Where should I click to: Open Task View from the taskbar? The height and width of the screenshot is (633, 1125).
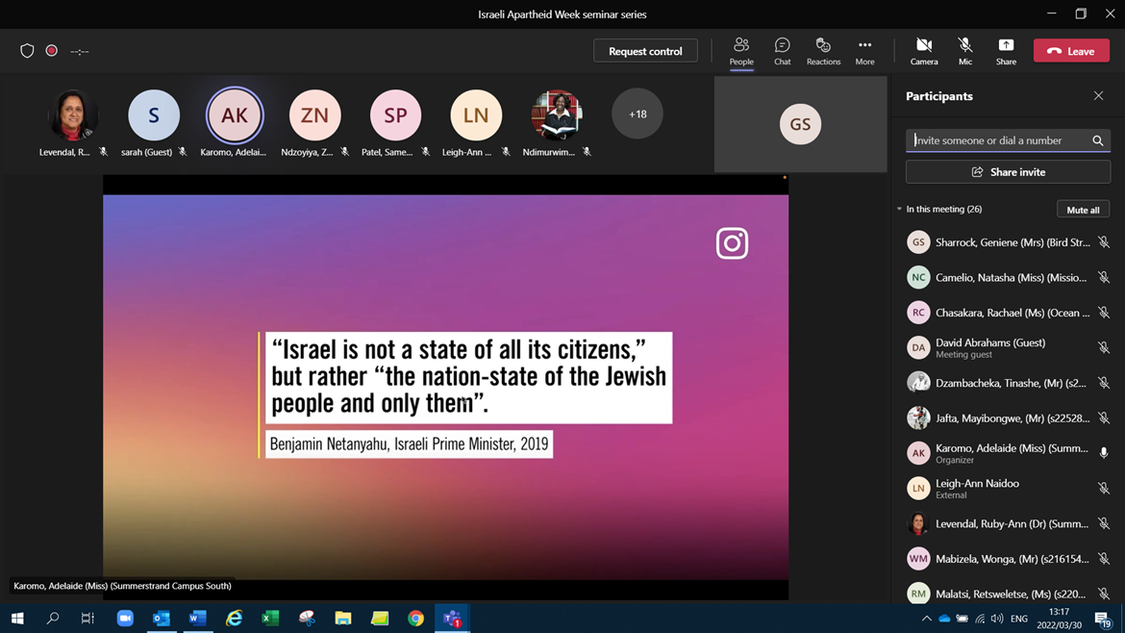pos(87,618)
